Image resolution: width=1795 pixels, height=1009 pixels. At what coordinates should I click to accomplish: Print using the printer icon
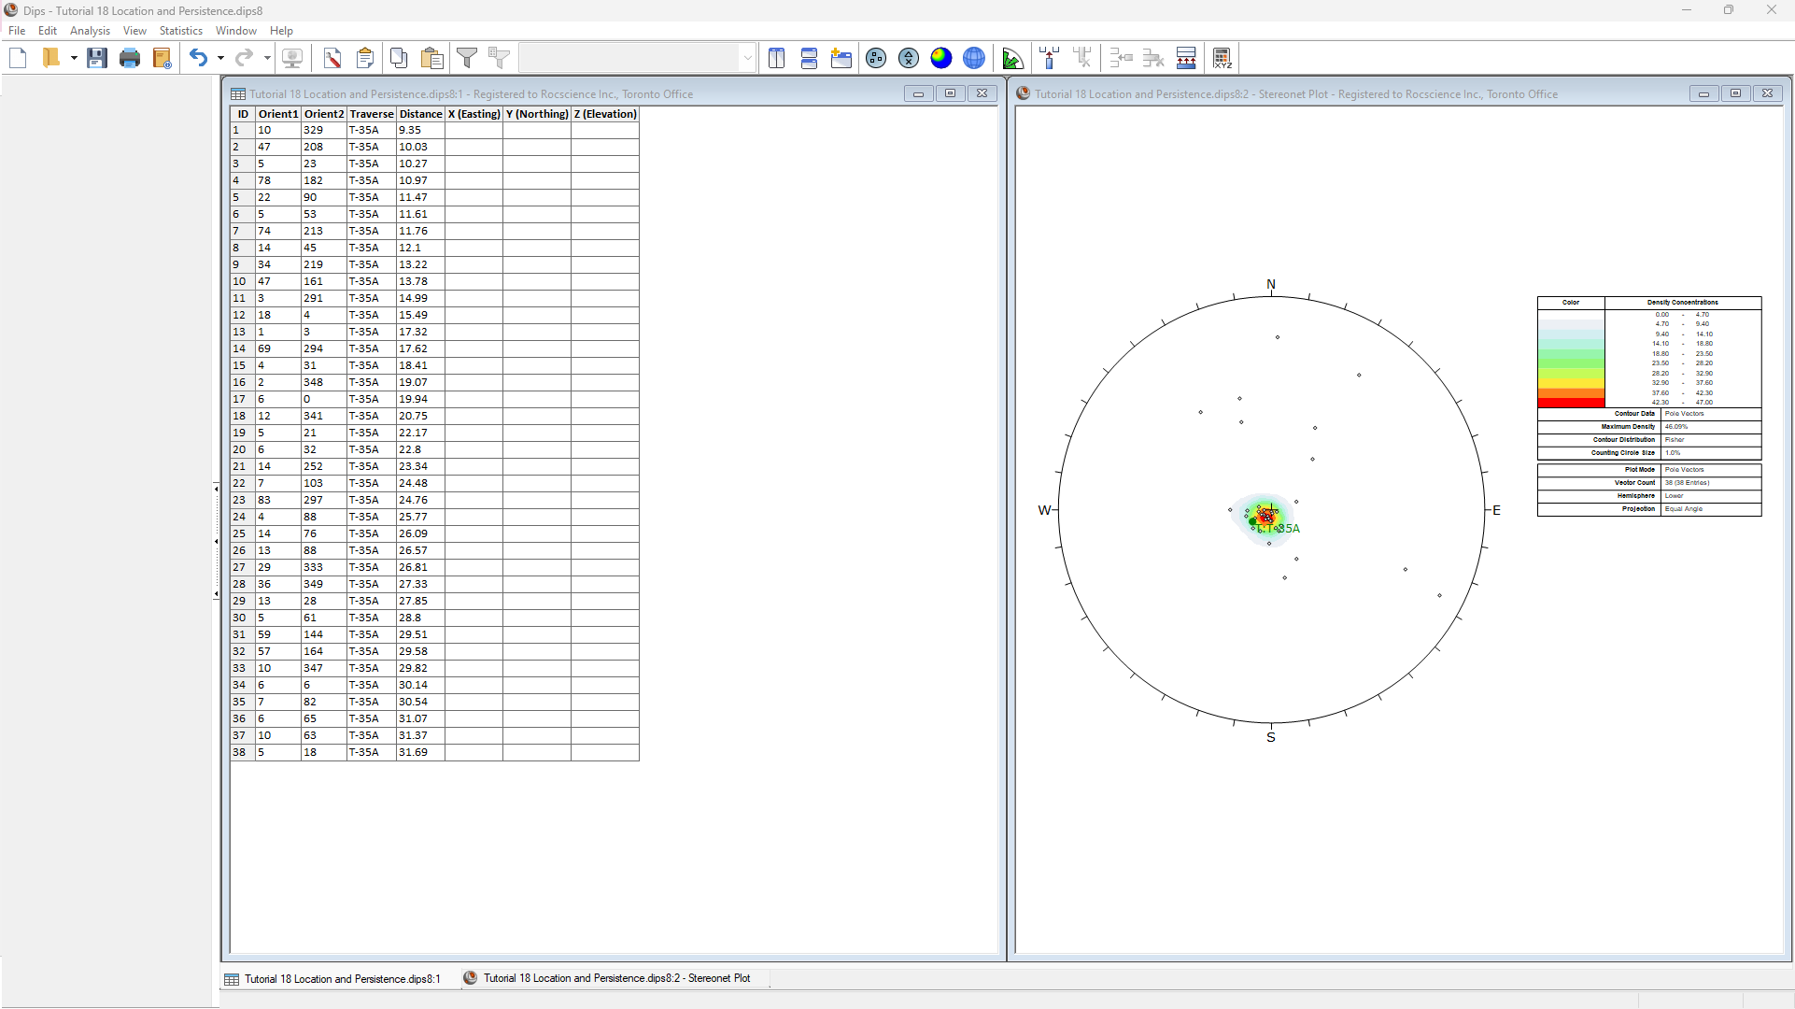(x=130, y=58)
